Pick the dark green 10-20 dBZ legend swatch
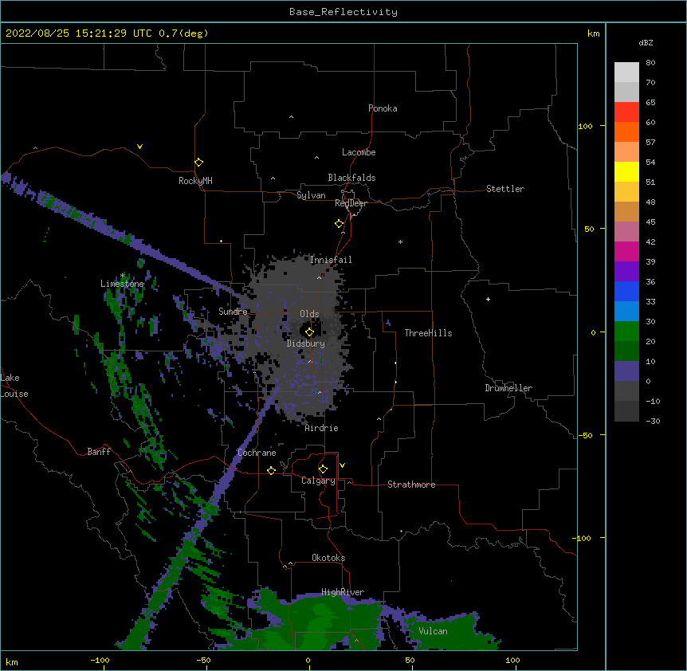This screenshot has height=671, width=687. (x=626, y=351)
